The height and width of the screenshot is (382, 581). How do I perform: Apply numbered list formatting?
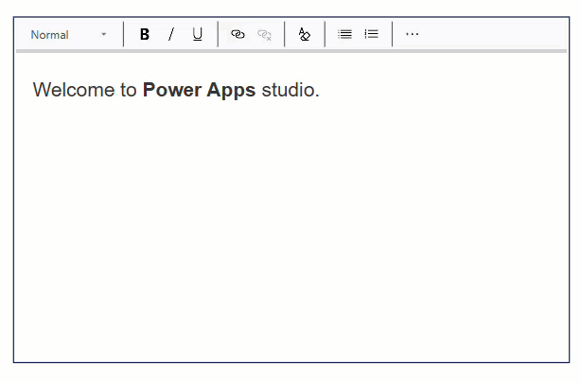(x=371, y=34)
